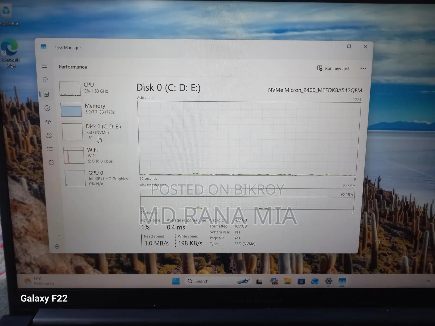The height and width of the screenshot is (326, 435).
Task: Click the Windows Start button
Action: tap(176, 281)
